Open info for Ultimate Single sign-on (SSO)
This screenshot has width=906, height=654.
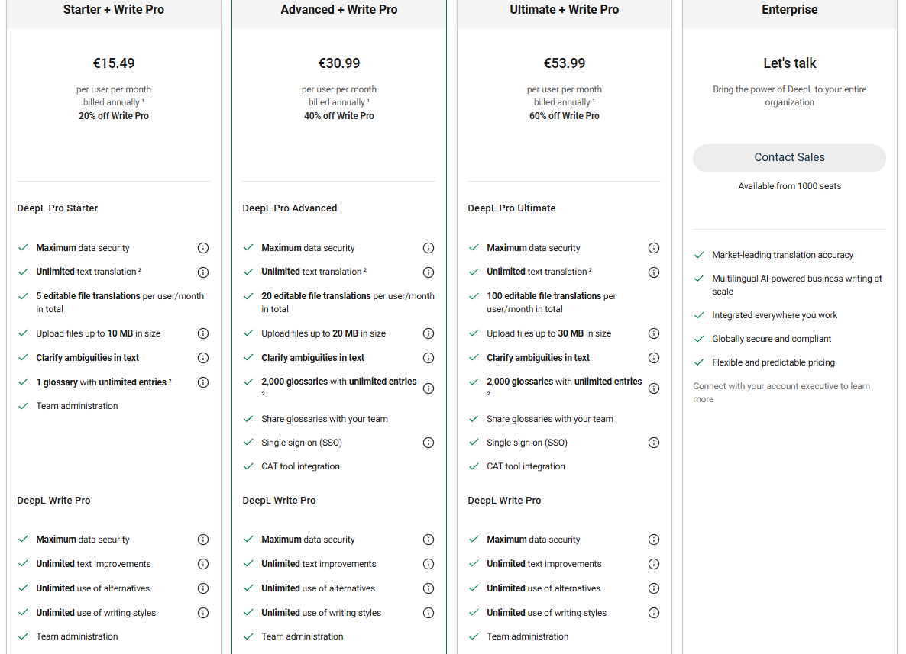[653, 443]
